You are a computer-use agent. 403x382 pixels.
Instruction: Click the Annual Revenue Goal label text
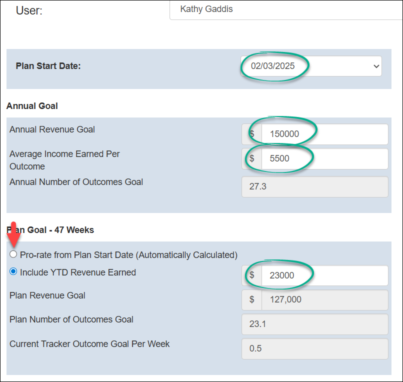pyautogui.click(x=52, y=129)
